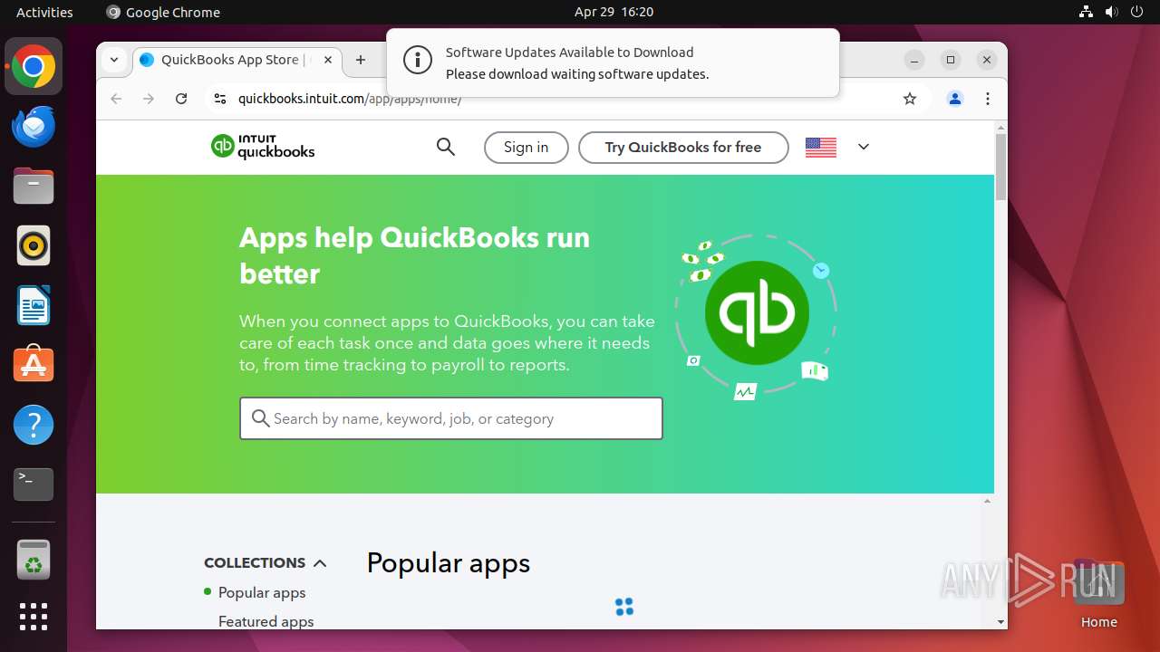Image resolution: width=1160 pixels, height=652 pixels.
Task: Open the Software Updates notification
Action: click(613, 63)
